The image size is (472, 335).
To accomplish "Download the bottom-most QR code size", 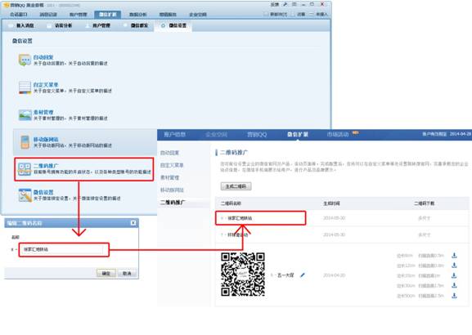I will [454, 296].
